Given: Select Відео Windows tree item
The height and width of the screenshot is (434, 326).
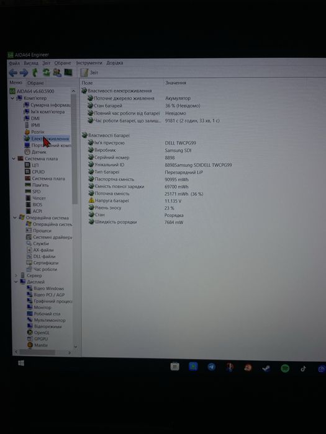Looking at the screenshot, I should point(45,288).
